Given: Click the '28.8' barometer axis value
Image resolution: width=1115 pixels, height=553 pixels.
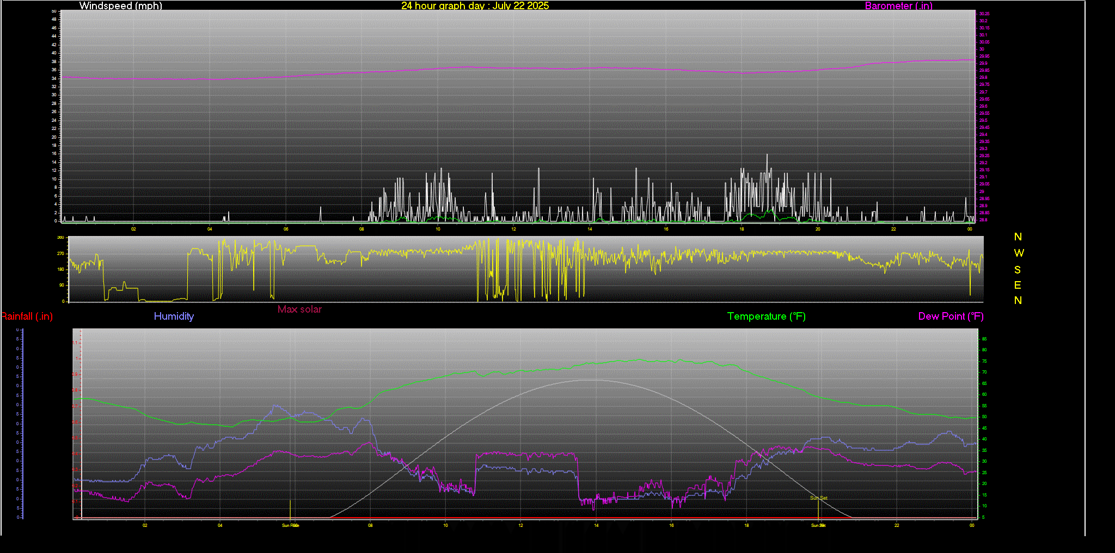Looking at the screenshot, I should point(983,220).
